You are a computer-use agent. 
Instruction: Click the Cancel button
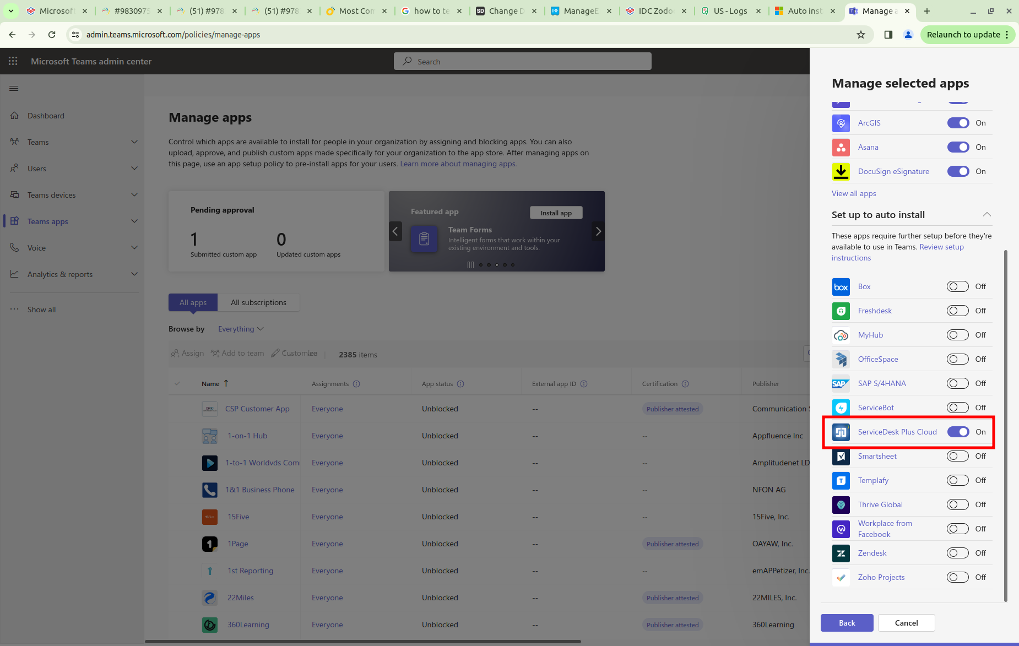[x=907, y=623]
